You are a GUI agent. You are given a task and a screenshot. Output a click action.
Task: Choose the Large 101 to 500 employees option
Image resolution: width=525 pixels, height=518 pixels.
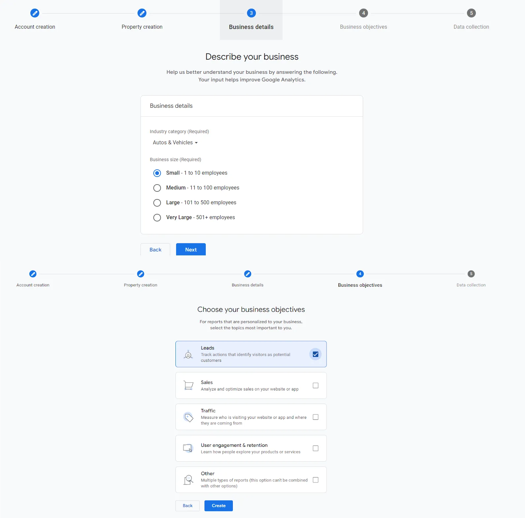(157, 203)
